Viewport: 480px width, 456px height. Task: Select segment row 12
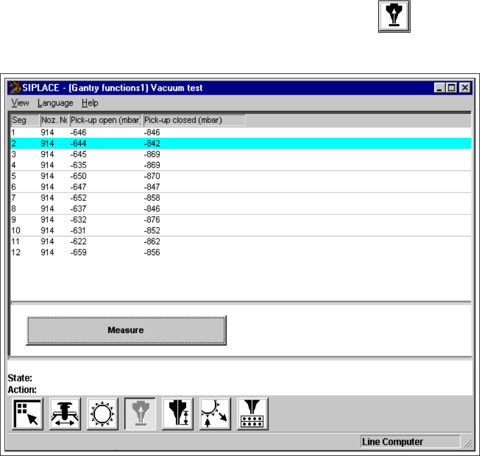pos(241,252)
